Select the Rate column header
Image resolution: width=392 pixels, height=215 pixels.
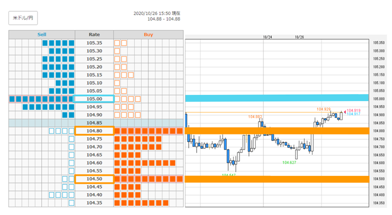click(94, 34)
